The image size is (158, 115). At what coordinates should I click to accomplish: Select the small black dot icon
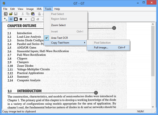[x=26, y=19]
